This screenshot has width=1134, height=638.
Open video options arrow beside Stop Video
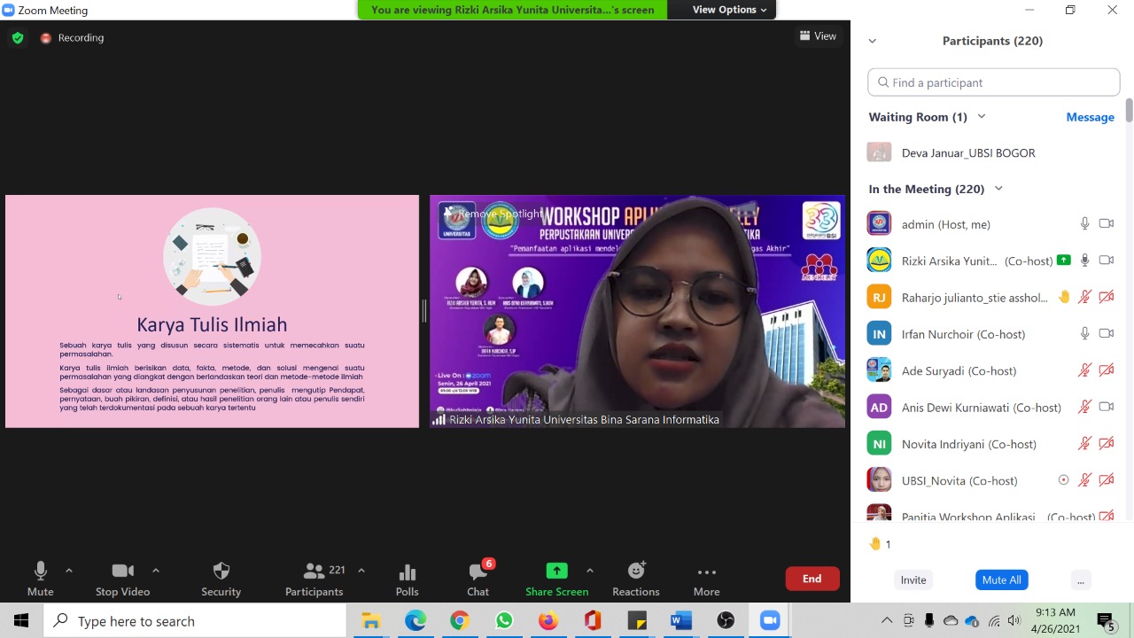click(156, 571)
